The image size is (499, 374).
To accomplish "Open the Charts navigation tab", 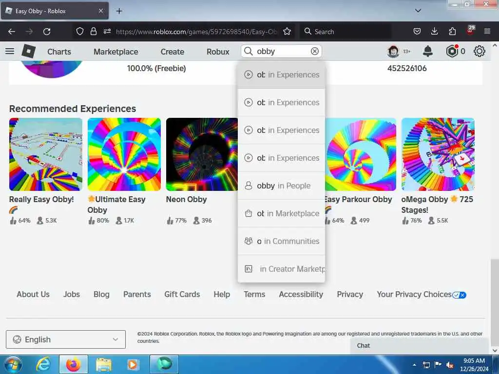I will [x=59, y=52].
